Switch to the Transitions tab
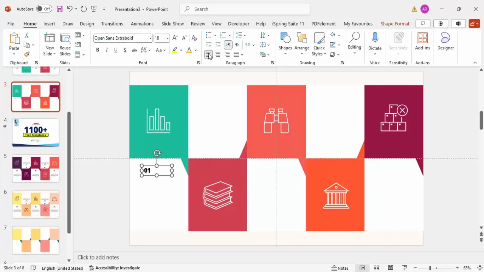 coord(112,23)
